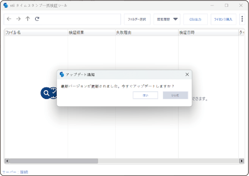This screenshot has width=249, height=176.
Task: Click the forward navigation arrow
Action: (18, 19)
